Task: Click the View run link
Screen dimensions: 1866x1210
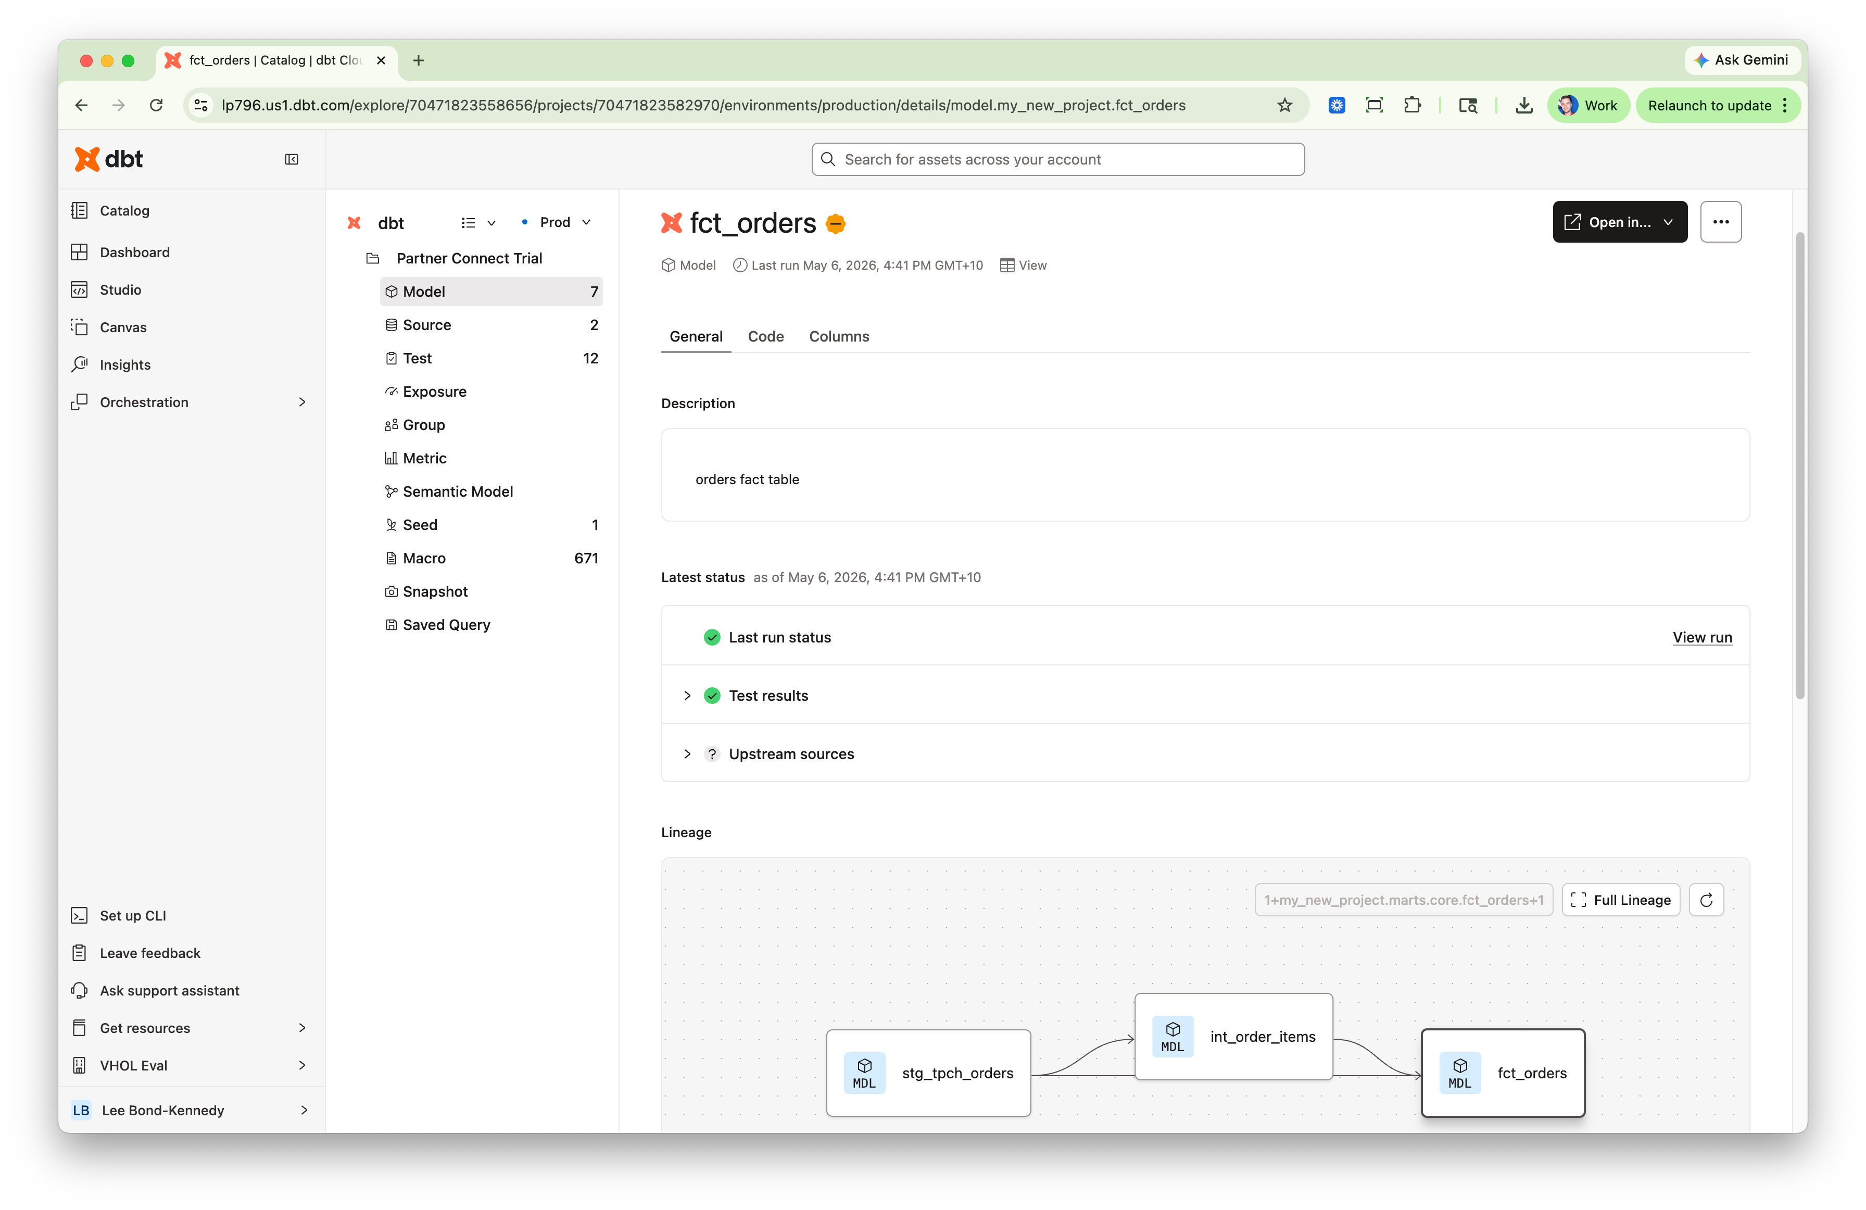Action: point(1702,638)
